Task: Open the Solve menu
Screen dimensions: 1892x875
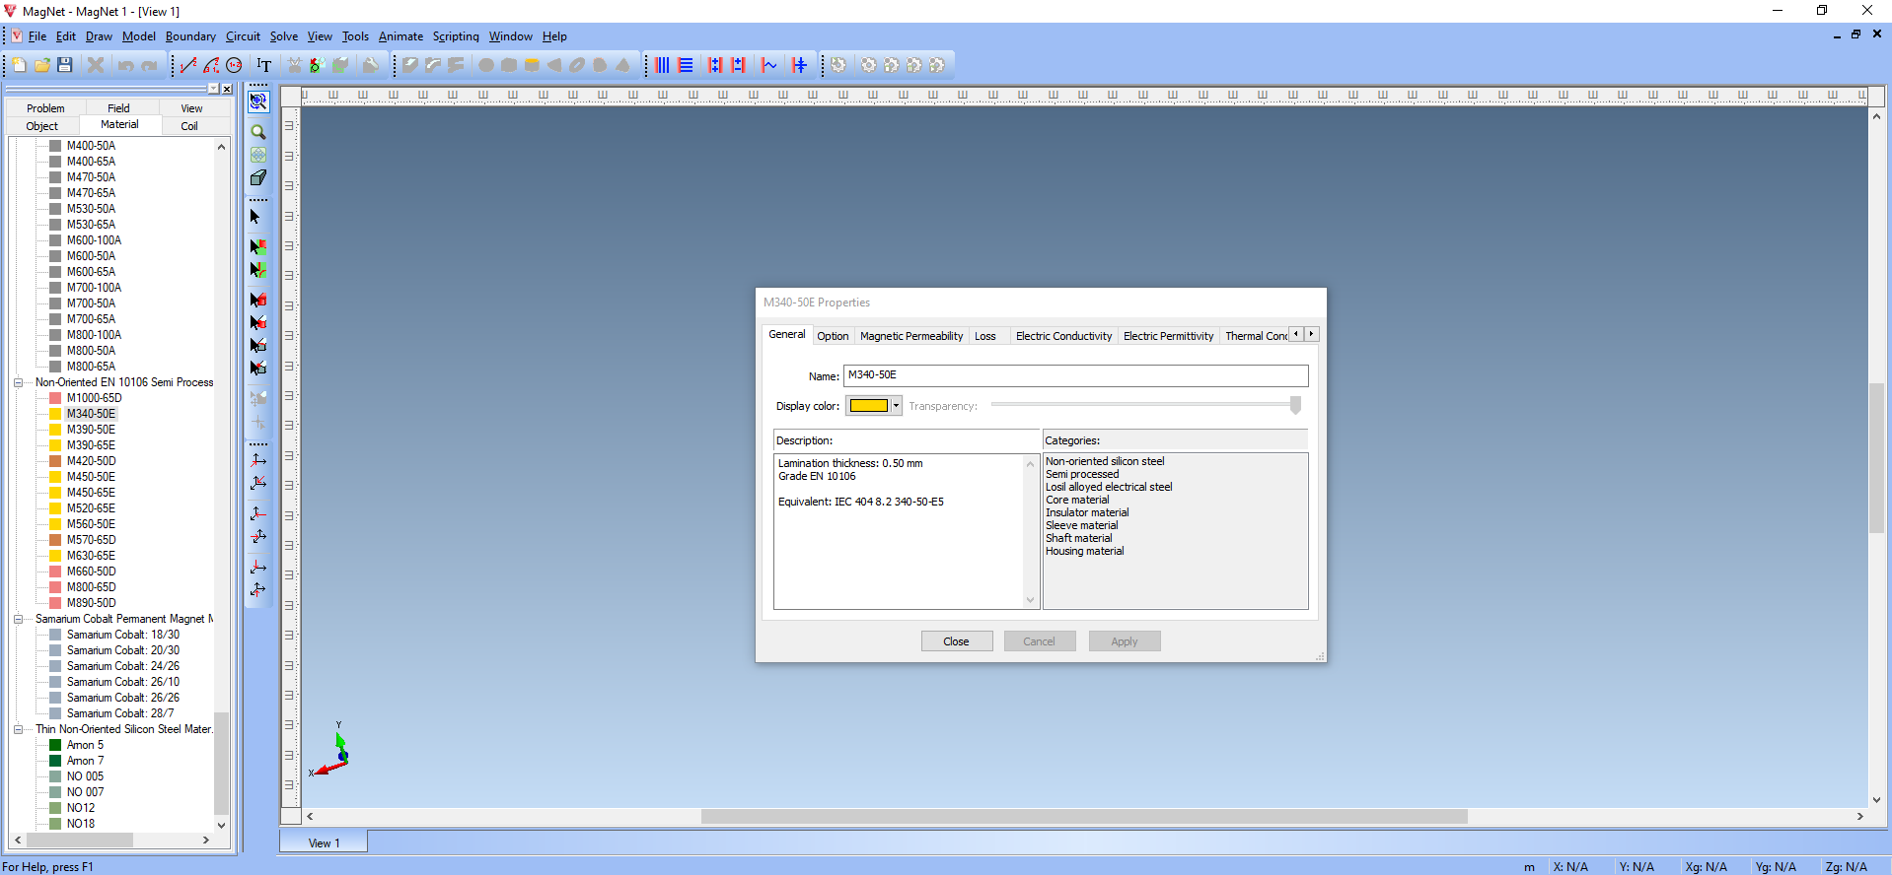Action: [284, 36]
